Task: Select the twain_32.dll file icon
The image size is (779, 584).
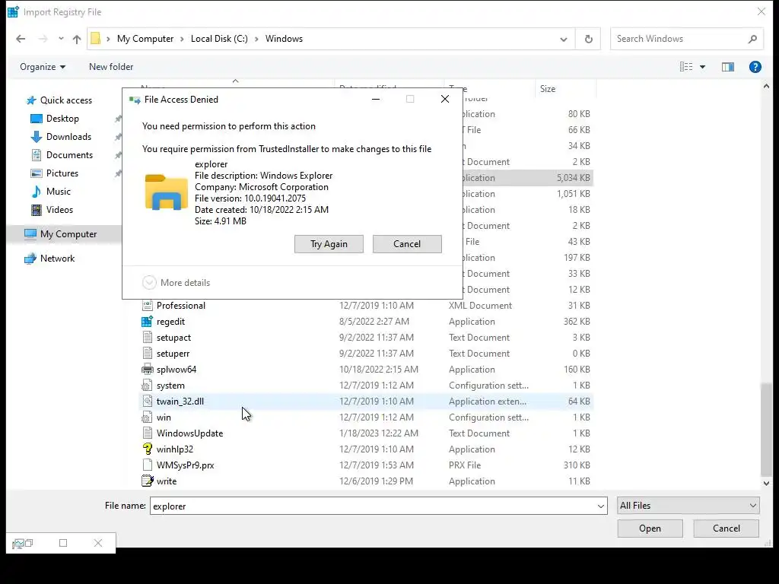Action: [x=147, y=401]
